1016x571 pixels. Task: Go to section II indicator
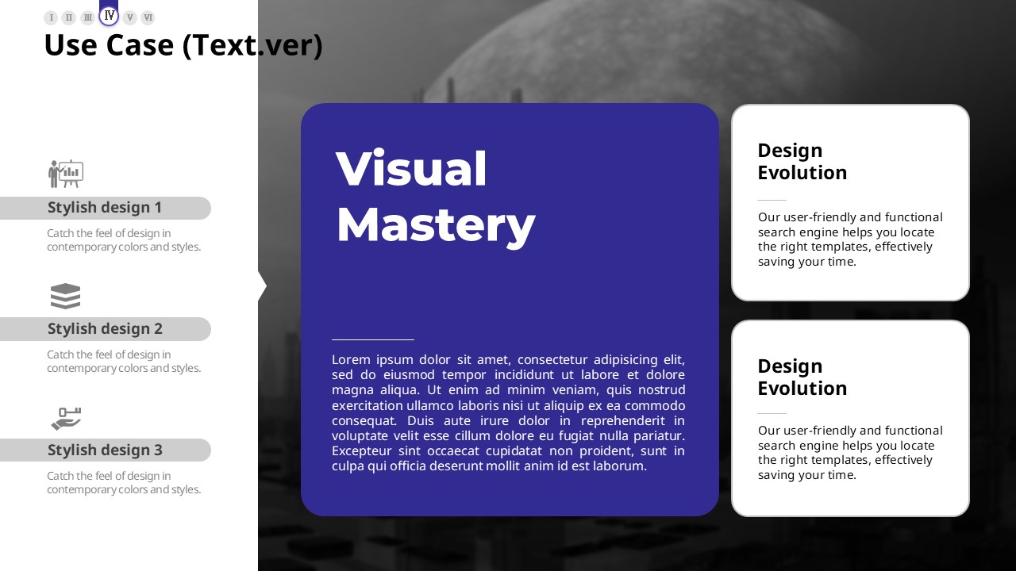pyautogui.click(x=69, y=17)
